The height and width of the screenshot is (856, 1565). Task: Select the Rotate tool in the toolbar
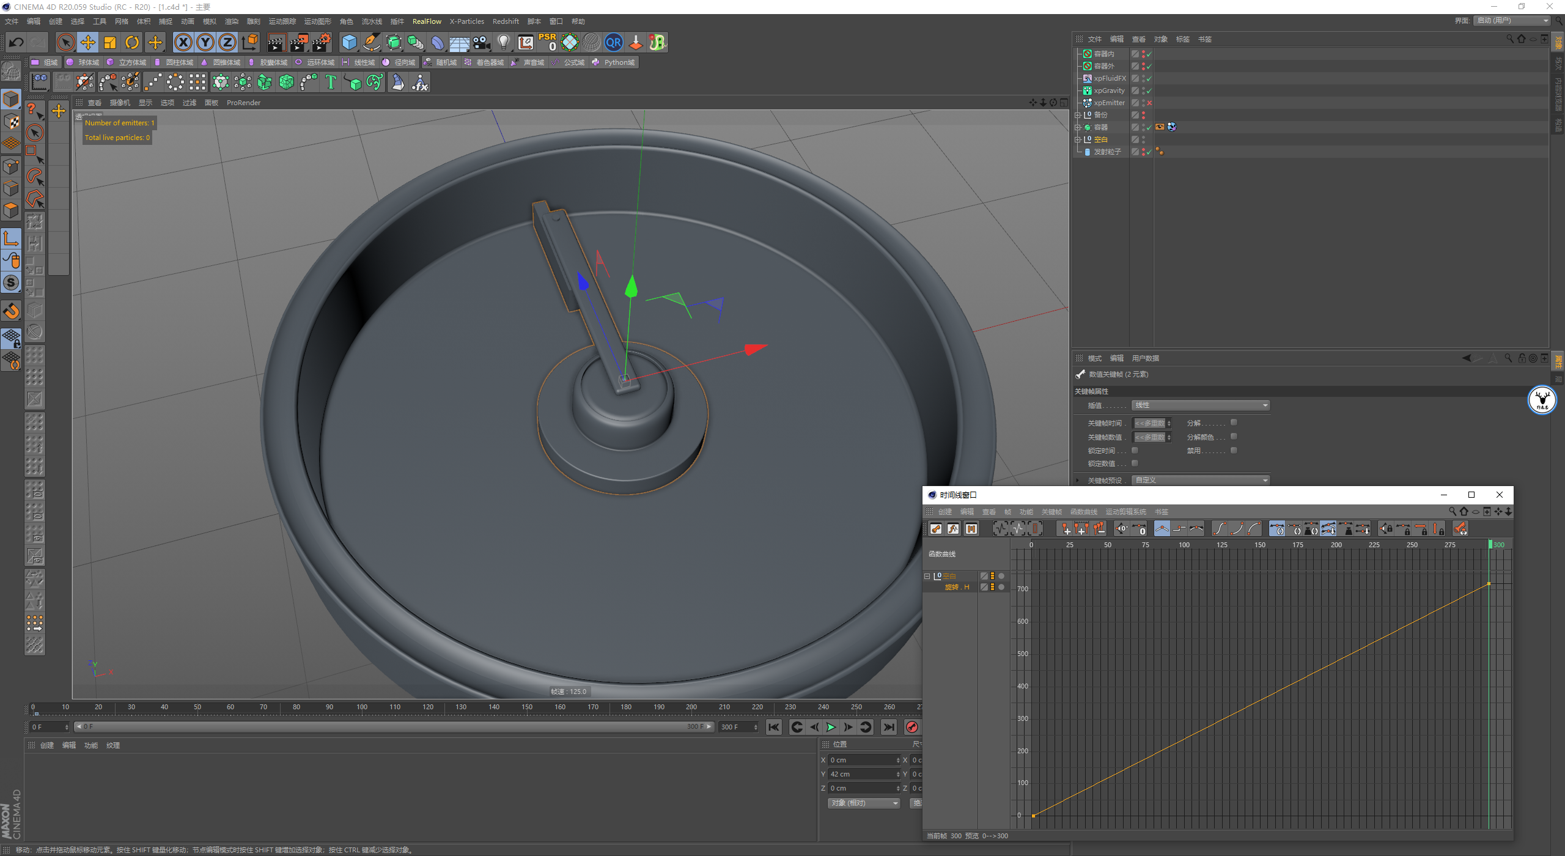tap(132, 42)
